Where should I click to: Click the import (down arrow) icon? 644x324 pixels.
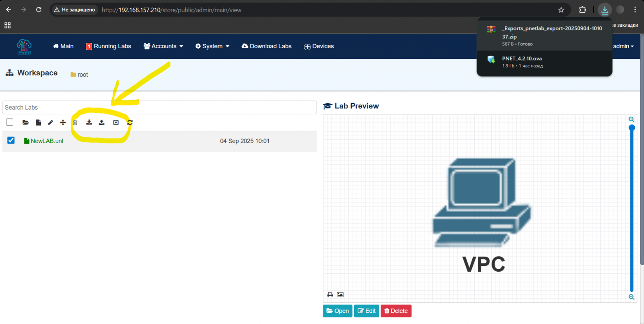[x=89, y=122]
